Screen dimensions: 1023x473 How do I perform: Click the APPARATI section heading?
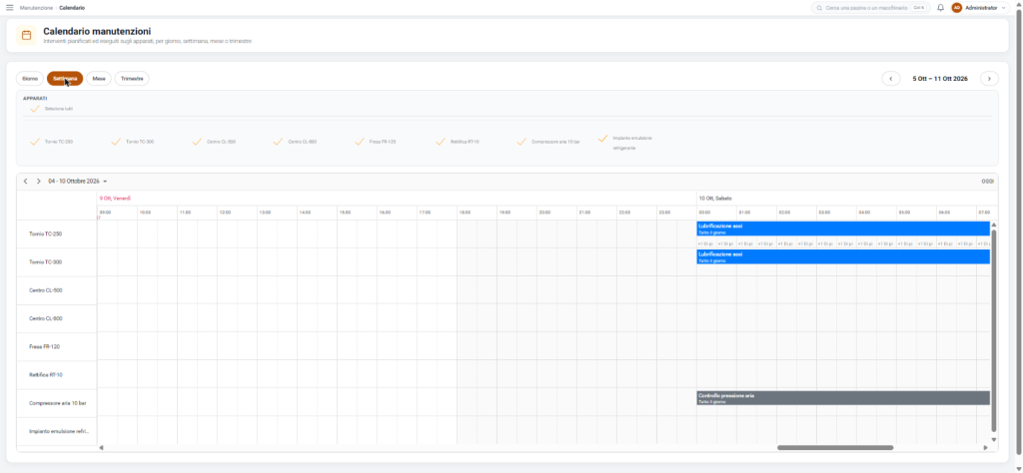tap(35, 99)
